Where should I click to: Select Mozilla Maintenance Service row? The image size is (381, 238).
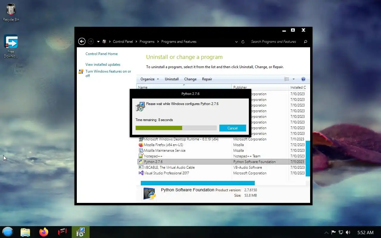[221, 151]
